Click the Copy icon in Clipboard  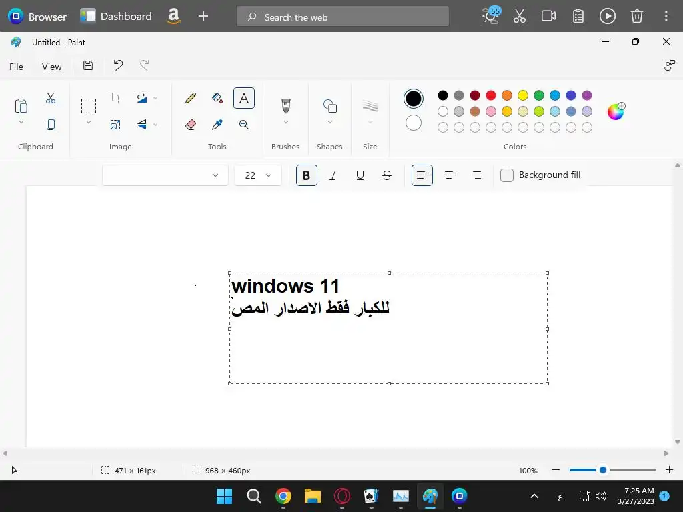[x=51, y=125]
